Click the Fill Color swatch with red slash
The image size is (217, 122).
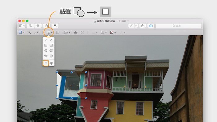tap(112, 32)
